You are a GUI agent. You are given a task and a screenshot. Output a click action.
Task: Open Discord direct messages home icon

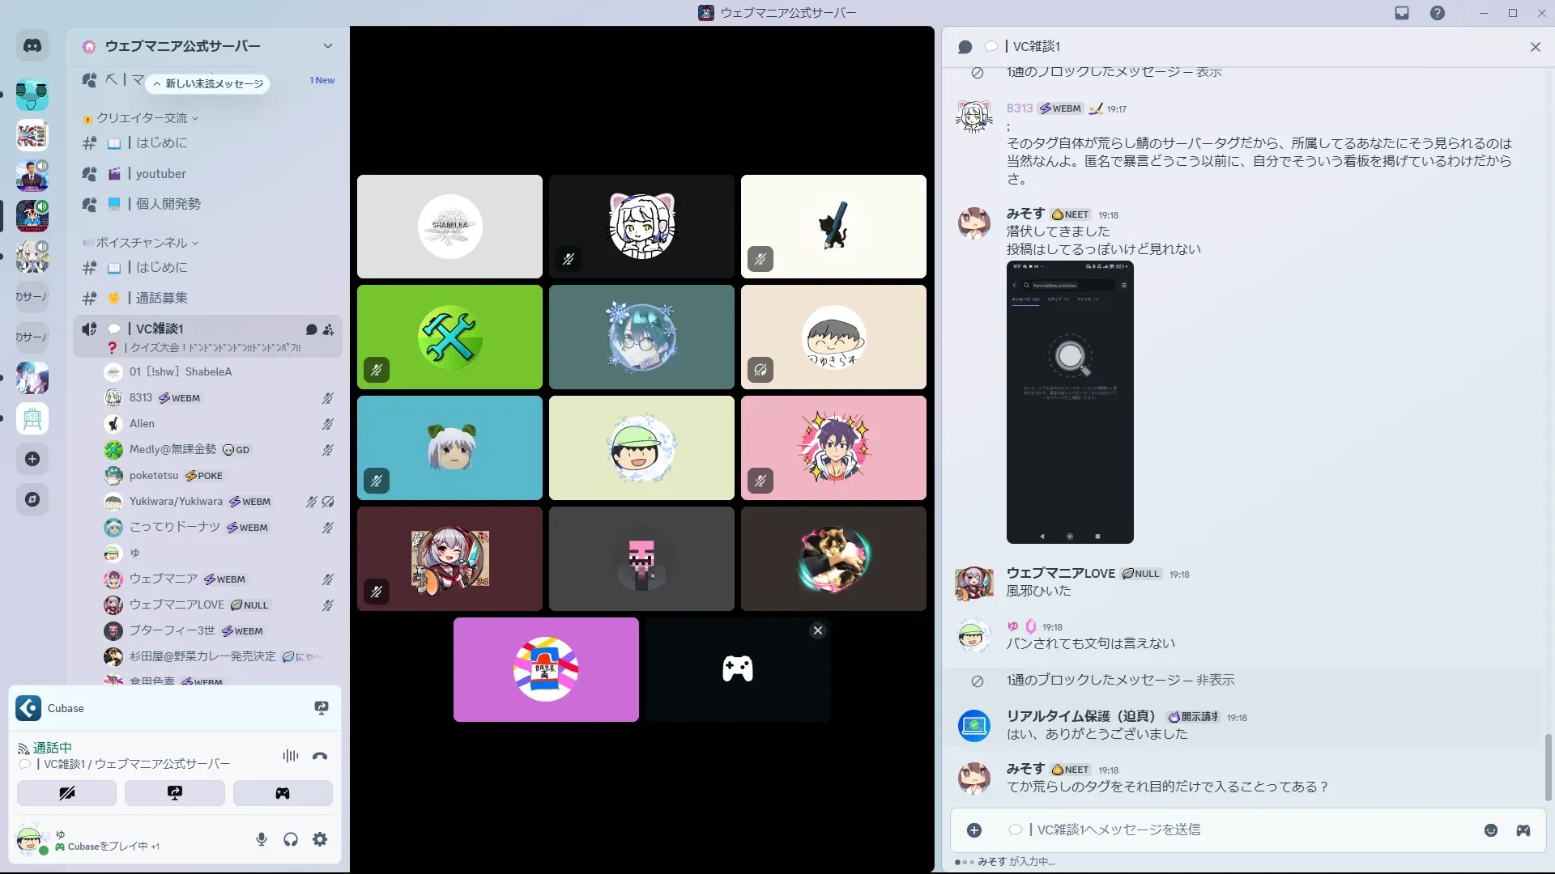[32, 46]
